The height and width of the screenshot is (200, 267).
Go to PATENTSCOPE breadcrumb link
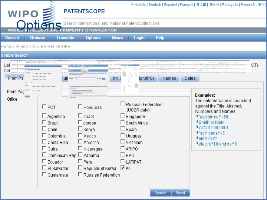pos(56,46)
